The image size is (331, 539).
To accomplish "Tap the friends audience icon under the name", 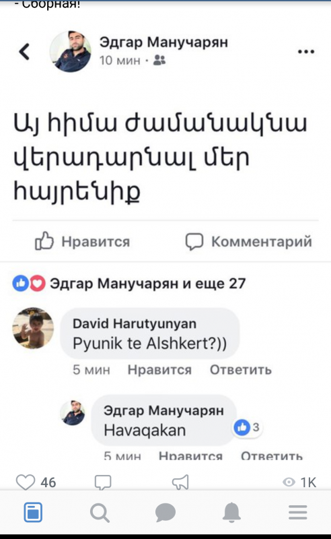I will click(x=159, y=60).
